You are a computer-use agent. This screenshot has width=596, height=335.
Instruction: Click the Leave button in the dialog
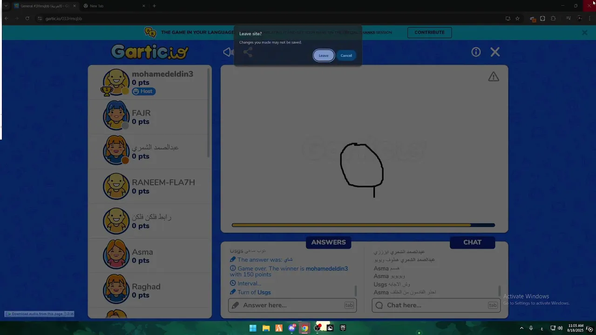point(324,55)
